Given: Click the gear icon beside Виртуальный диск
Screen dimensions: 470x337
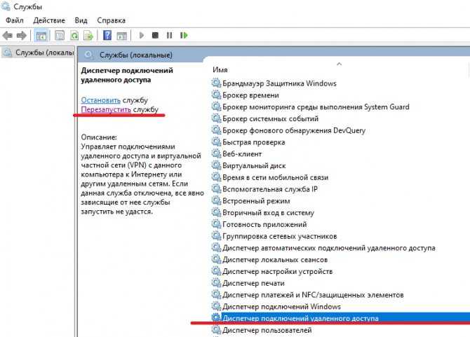Looking at the screenshot, I should [216, 165].
